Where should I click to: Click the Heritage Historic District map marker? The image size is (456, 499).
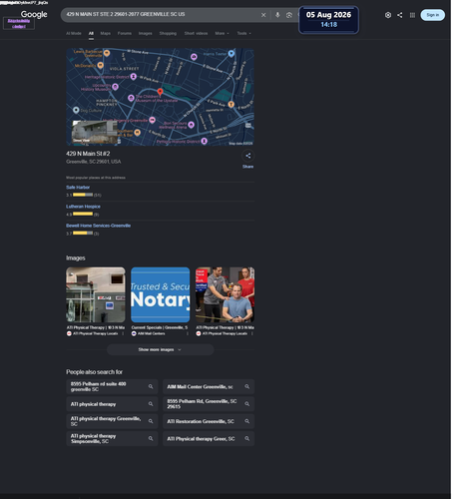pos(135,77)
